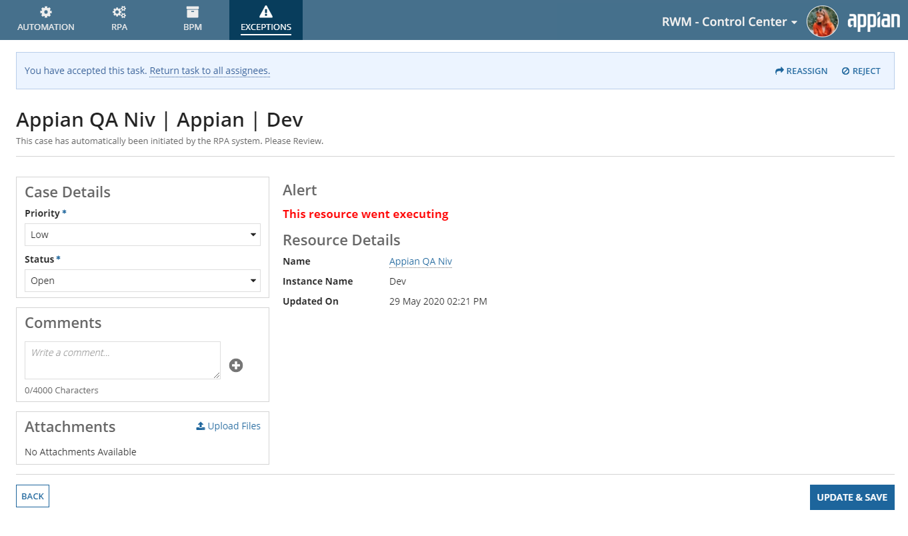Open the Priority dropdown
The height and width of the screenshot is (536, 908).
pos(143,235)
